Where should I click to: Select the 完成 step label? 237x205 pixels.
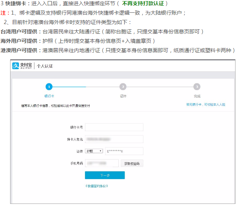click(197, 96)
